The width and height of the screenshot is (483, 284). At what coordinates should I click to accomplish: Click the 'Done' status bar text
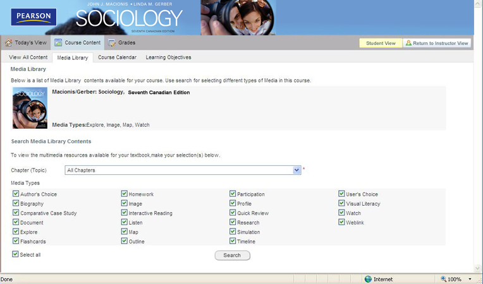coord(6,280)
